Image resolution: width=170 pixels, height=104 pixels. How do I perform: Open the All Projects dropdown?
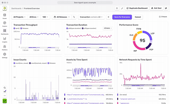click(x=19, y=17)
